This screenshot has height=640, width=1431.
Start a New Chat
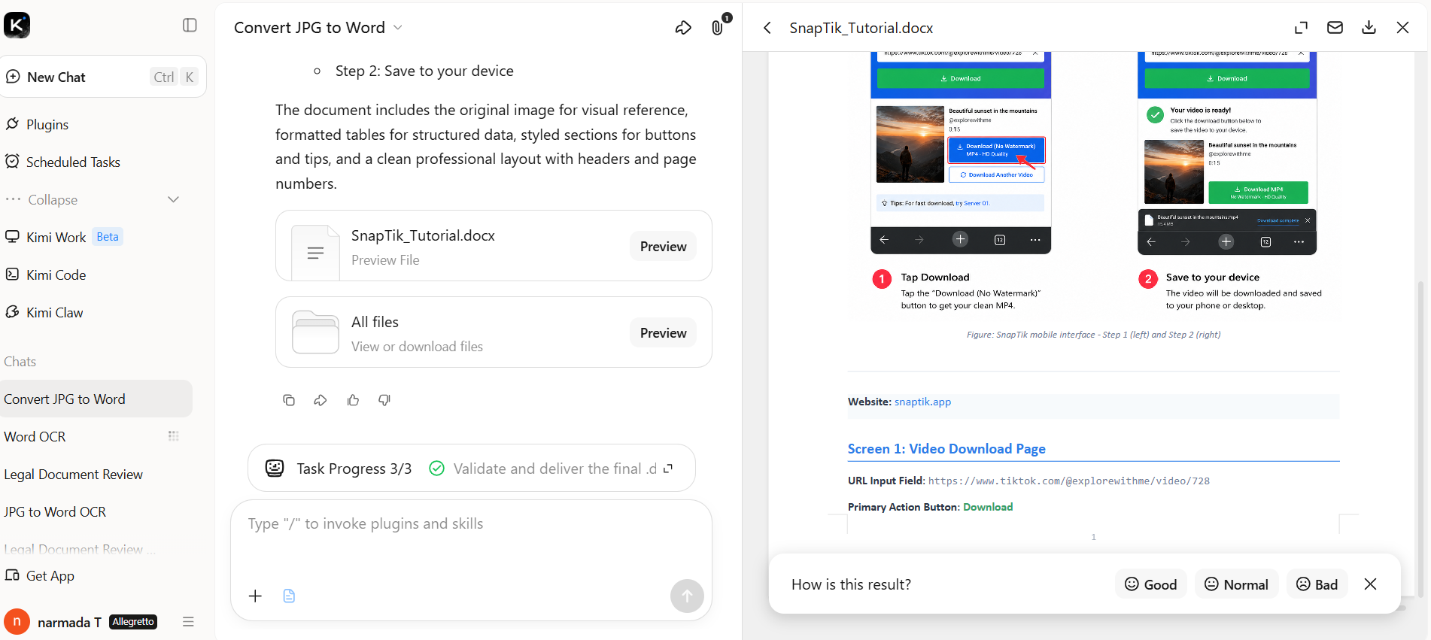[x=103, y=77]
